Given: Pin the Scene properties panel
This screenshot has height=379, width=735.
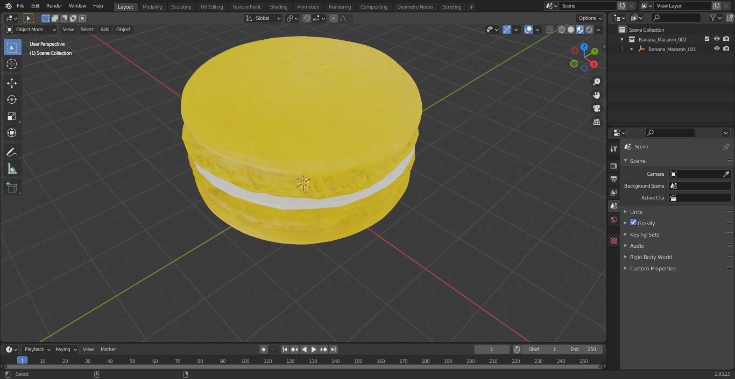Looking at the screenshot, I should click(x=726, y=147).
